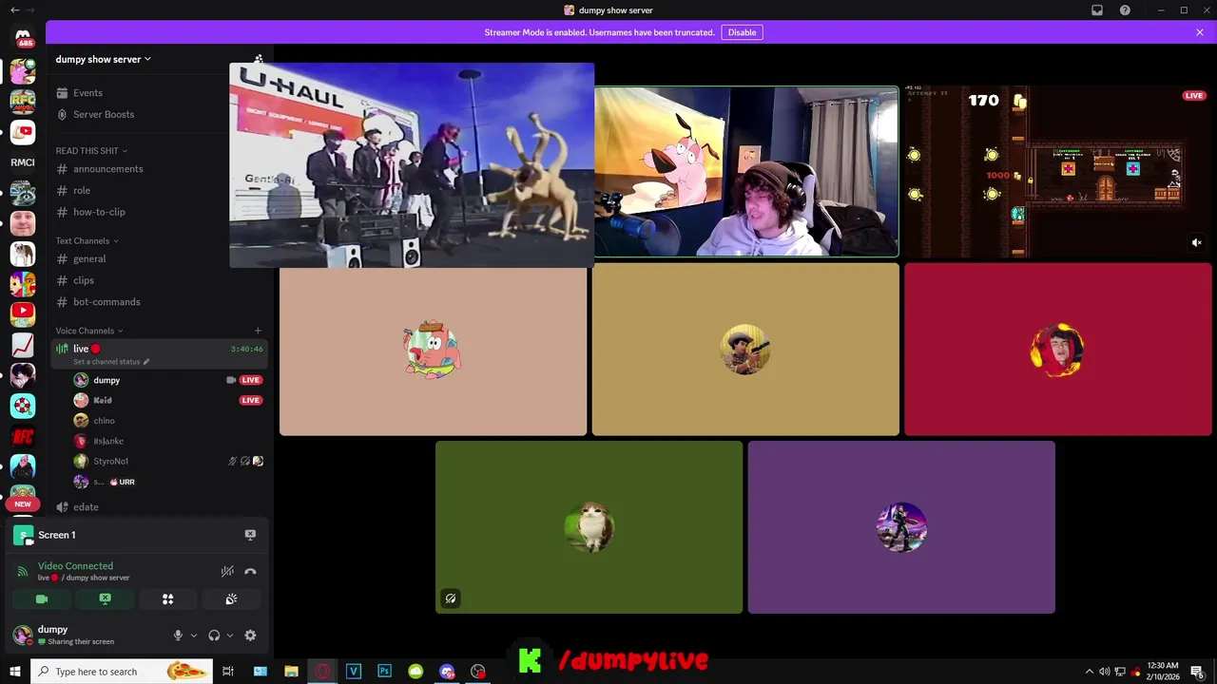Image resolution: width=1217 pixels, height=684 pixels.
Task: Stop streaming Screen 1
Action: 250,535
